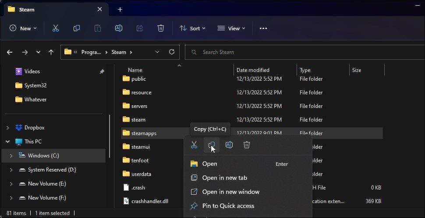Sort by Name column header
This screenshot has height=218, width=425.
(x=135, y=70)
